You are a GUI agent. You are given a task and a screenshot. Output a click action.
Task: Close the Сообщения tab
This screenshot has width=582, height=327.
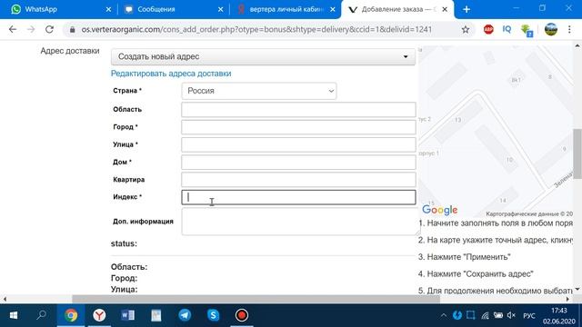(x=220, y=9)
